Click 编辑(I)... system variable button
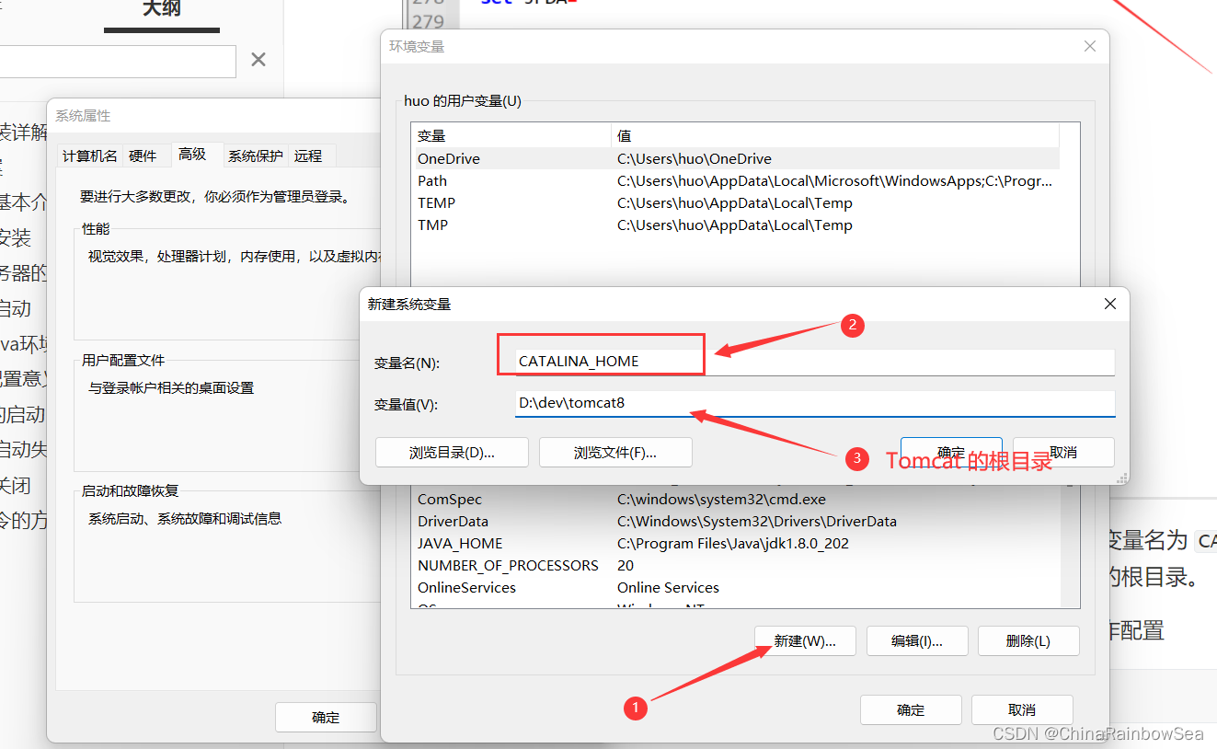 pos(917,641)
